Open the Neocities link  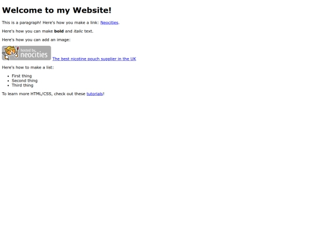[109, 23]
